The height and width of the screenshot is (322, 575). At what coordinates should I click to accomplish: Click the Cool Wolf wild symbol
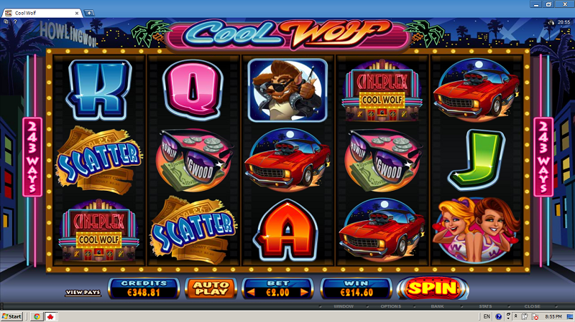pos(287,90)
